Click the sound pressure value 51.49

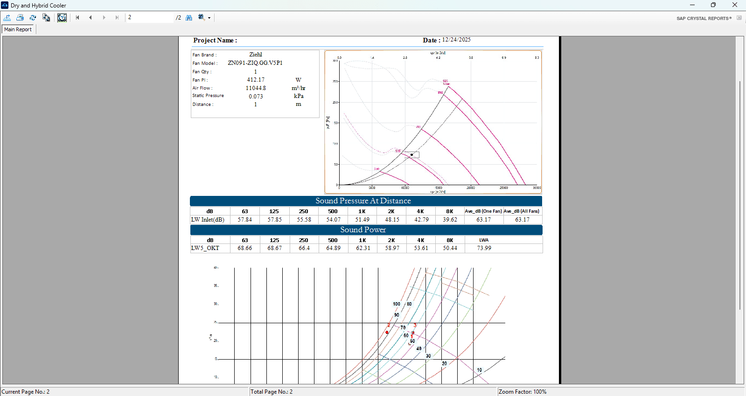pos(362,220)
